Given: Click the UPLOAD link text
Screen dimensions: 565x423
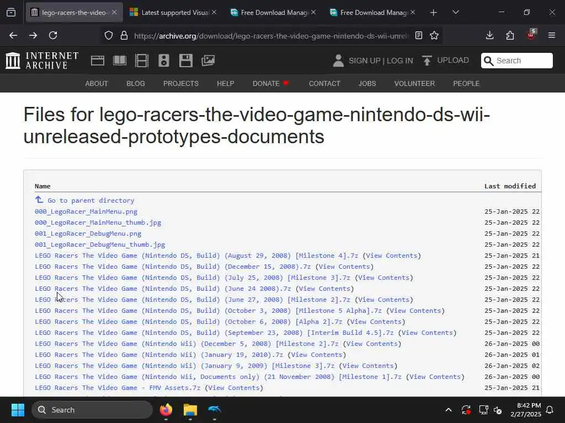Looking at the screenshot, I should point(453,60).
